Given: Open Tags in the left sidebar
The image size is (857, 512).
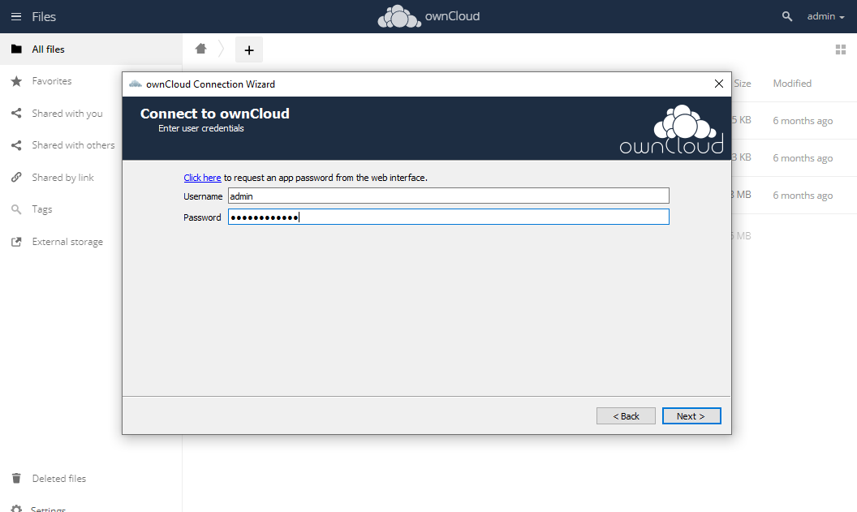Looking at the screenshot, I should 42,209.
